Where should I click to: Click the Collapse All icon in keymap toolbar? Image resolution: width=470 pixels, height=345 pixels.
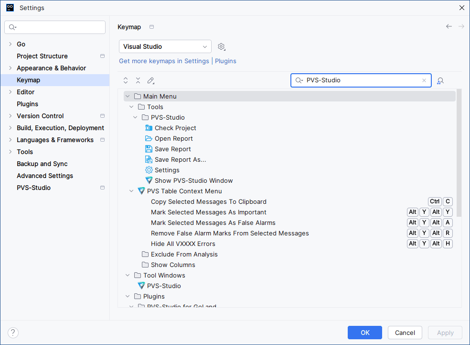click(x=138, y=80)
